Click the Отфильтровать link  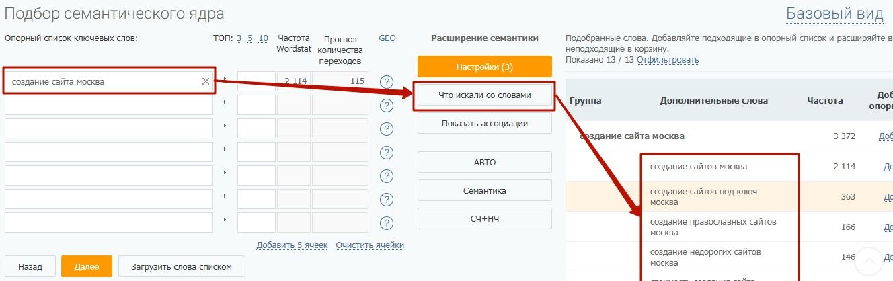pyautogui.click(x=668, y=60)
